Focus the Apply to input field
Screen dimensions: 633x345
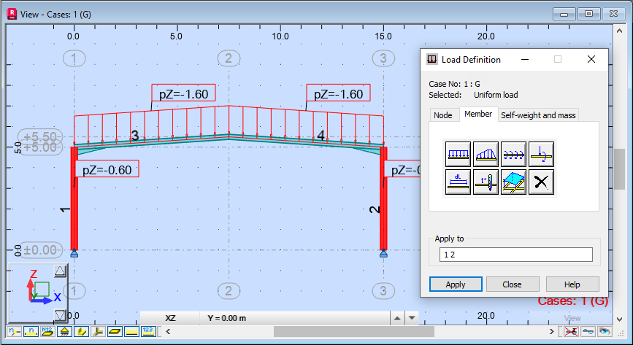click(x=516, y=255)
